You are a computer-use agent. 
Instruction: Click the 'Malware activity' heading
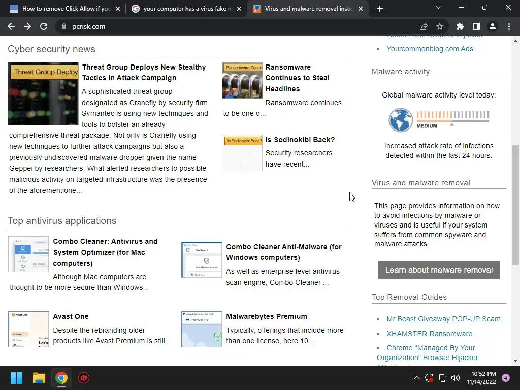coord(400,72)
